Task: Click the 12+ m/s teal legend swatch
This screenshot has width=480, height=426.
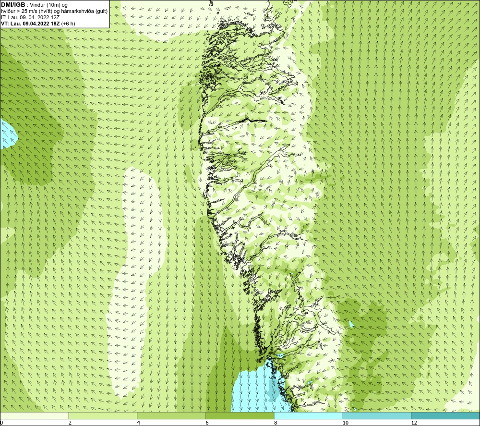Action: [x=446, y=415]
